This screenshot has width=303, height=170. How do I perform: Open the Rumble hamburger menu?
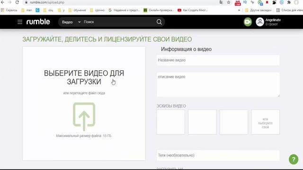[x=20, y=22]
